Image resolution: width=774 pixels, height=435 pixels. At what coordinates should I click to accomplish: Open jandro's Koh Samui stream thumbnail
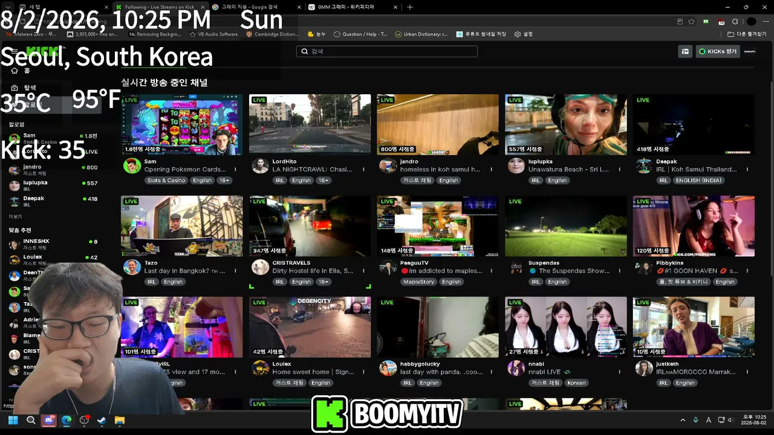(x=438, y=124)
